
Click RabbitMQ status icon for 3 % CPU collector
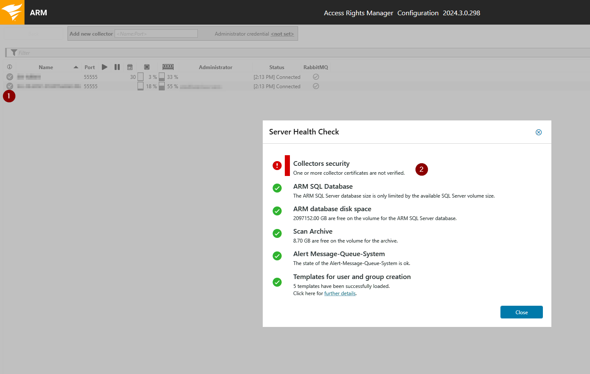pyautogui.click(x=316, y=77)
